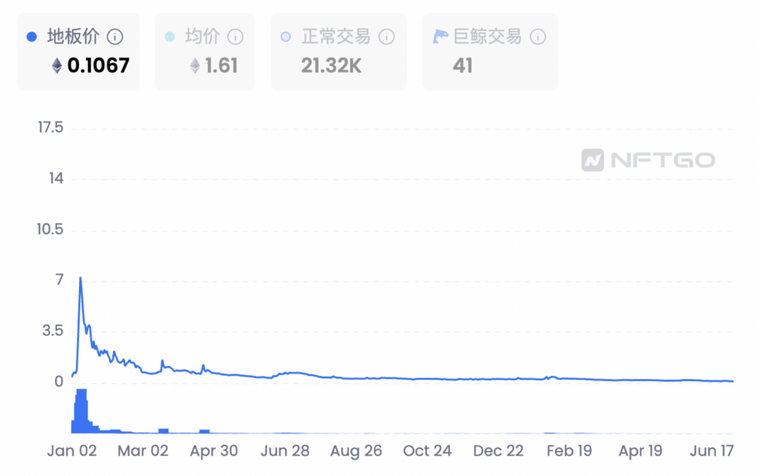This screenshot has width=759, height=476.
Task: Click the 17.5 y-axis label
Action: click(x=50, y=128)
